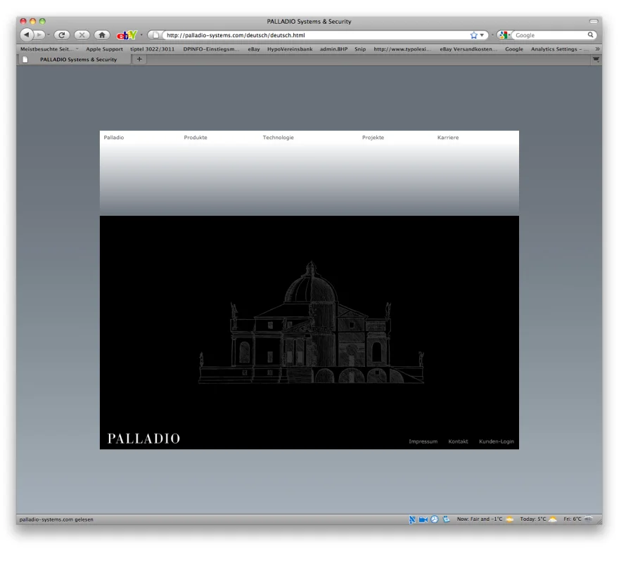Bookmark this page with the star icon
The width and height of the screenshot is (633, 570).
pos(474,34)
